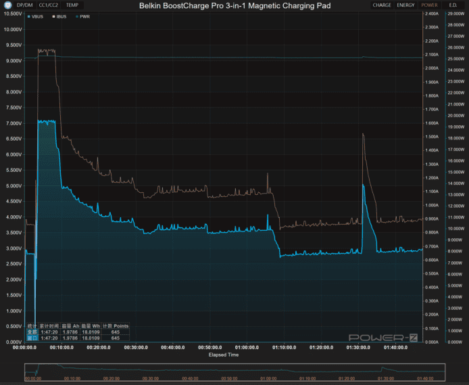Click the overview timeline navigator strip

tap(234, 372)
